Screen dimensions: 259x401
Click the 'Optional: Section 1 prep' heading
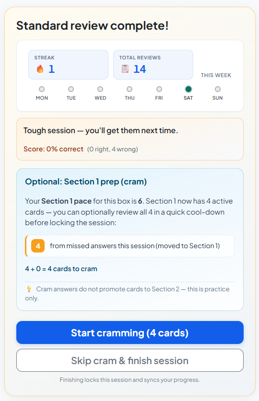[86, 182]
